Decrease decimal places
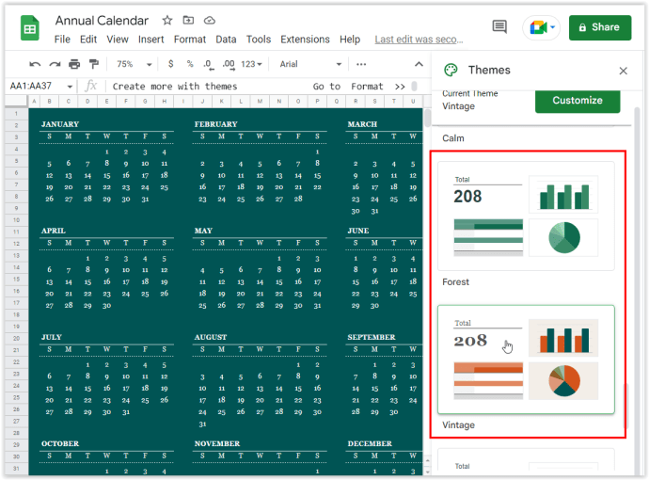This screenshot has height=480, width=649. (x=208, y=64)
